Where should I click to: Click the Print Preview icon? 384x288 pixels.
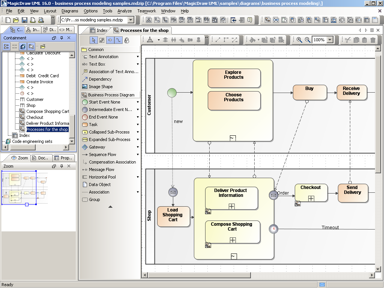[41, 20]
